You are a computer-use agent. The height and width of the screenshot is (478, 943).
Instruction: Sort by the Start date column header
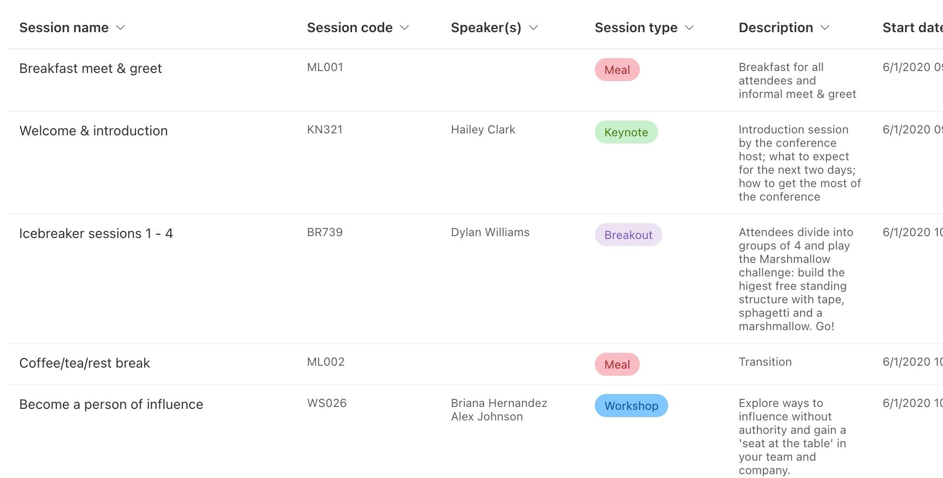911,28
